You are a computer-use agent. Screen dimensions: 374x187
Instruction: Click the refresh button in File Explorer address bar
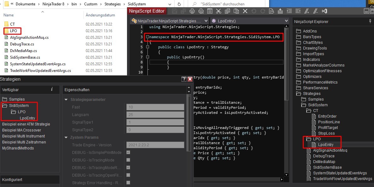(x=179, y=4)
